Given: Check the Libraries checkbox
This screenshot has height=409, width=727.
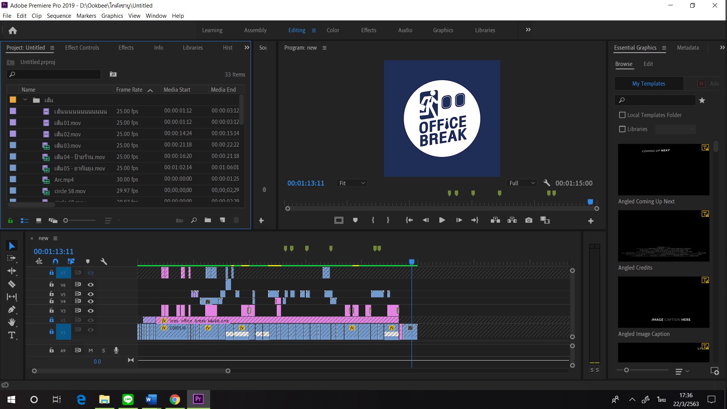Looking at the screenshot, I should pyautogui.click(x=622, y=129).
